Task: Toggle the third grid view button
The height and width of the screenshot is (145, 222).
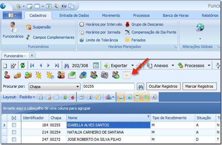Action: (138, 97)
